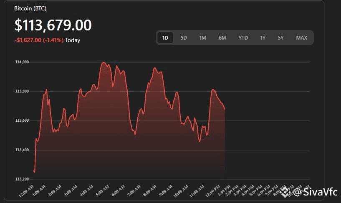Switch chart to 5D range
This screenshot has height=203, width=341.
(184, 38)
